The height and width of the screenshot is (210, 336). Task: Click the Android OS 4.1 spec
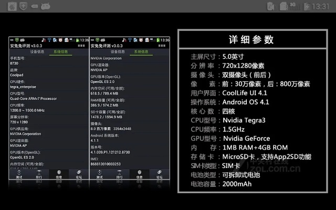pyautogui.click(x=246, y=102)
